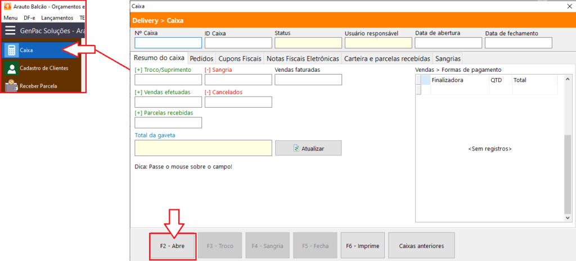This screenshot has height=261, width=576.
Task: Open the Notas Fiscais Eletrônicas tab
Action: click(303, 58)
